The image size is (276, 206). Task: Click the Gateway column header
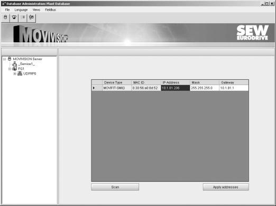[234, 82]
